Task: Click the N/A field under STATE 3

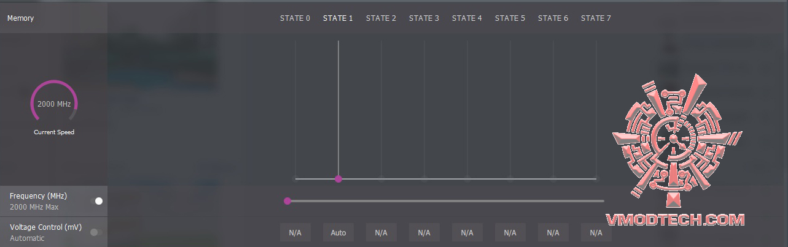Action: pos(424,233)
